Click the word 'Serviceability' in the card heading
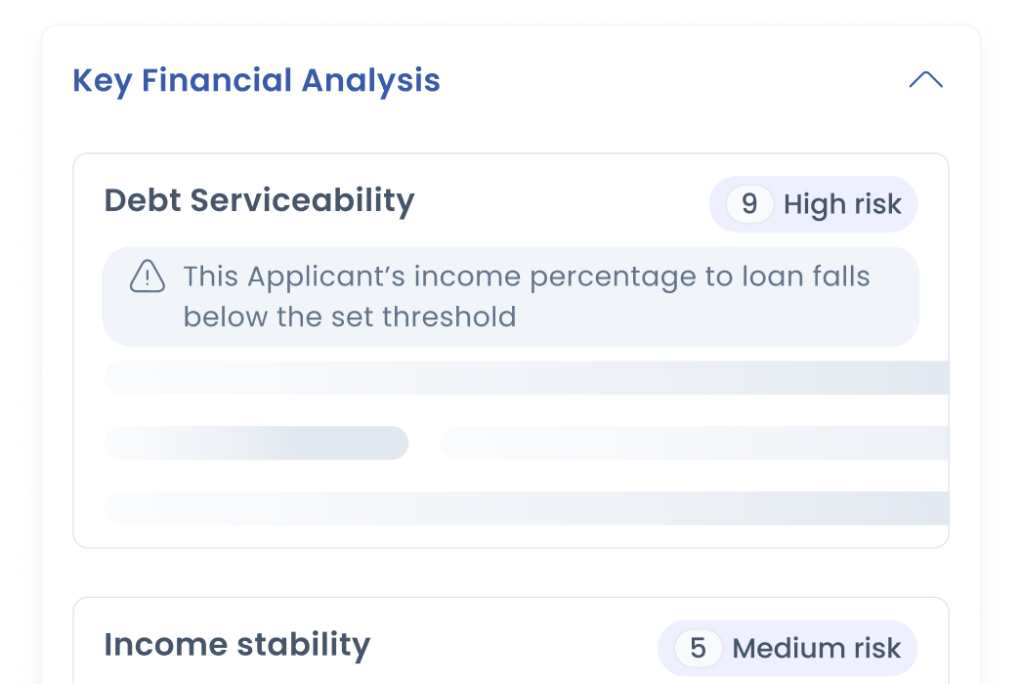Viewport: 1022px width, 684px height. (302, 200)
